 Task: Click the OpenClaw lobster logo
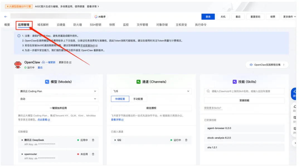click(x=18, y=65)
